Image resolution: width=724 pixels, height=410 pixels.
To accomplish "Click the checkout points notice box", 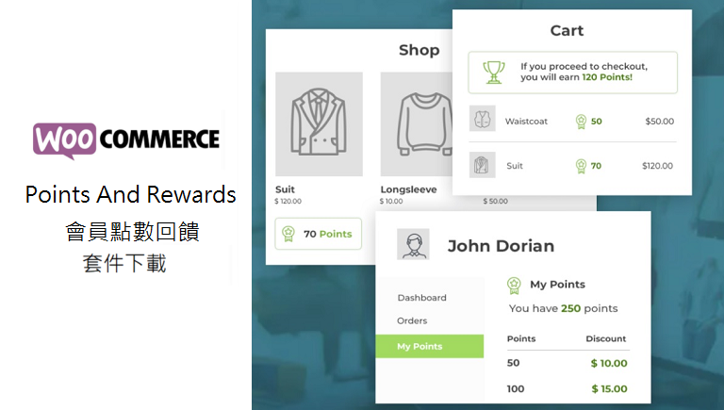I will (572, 73).
